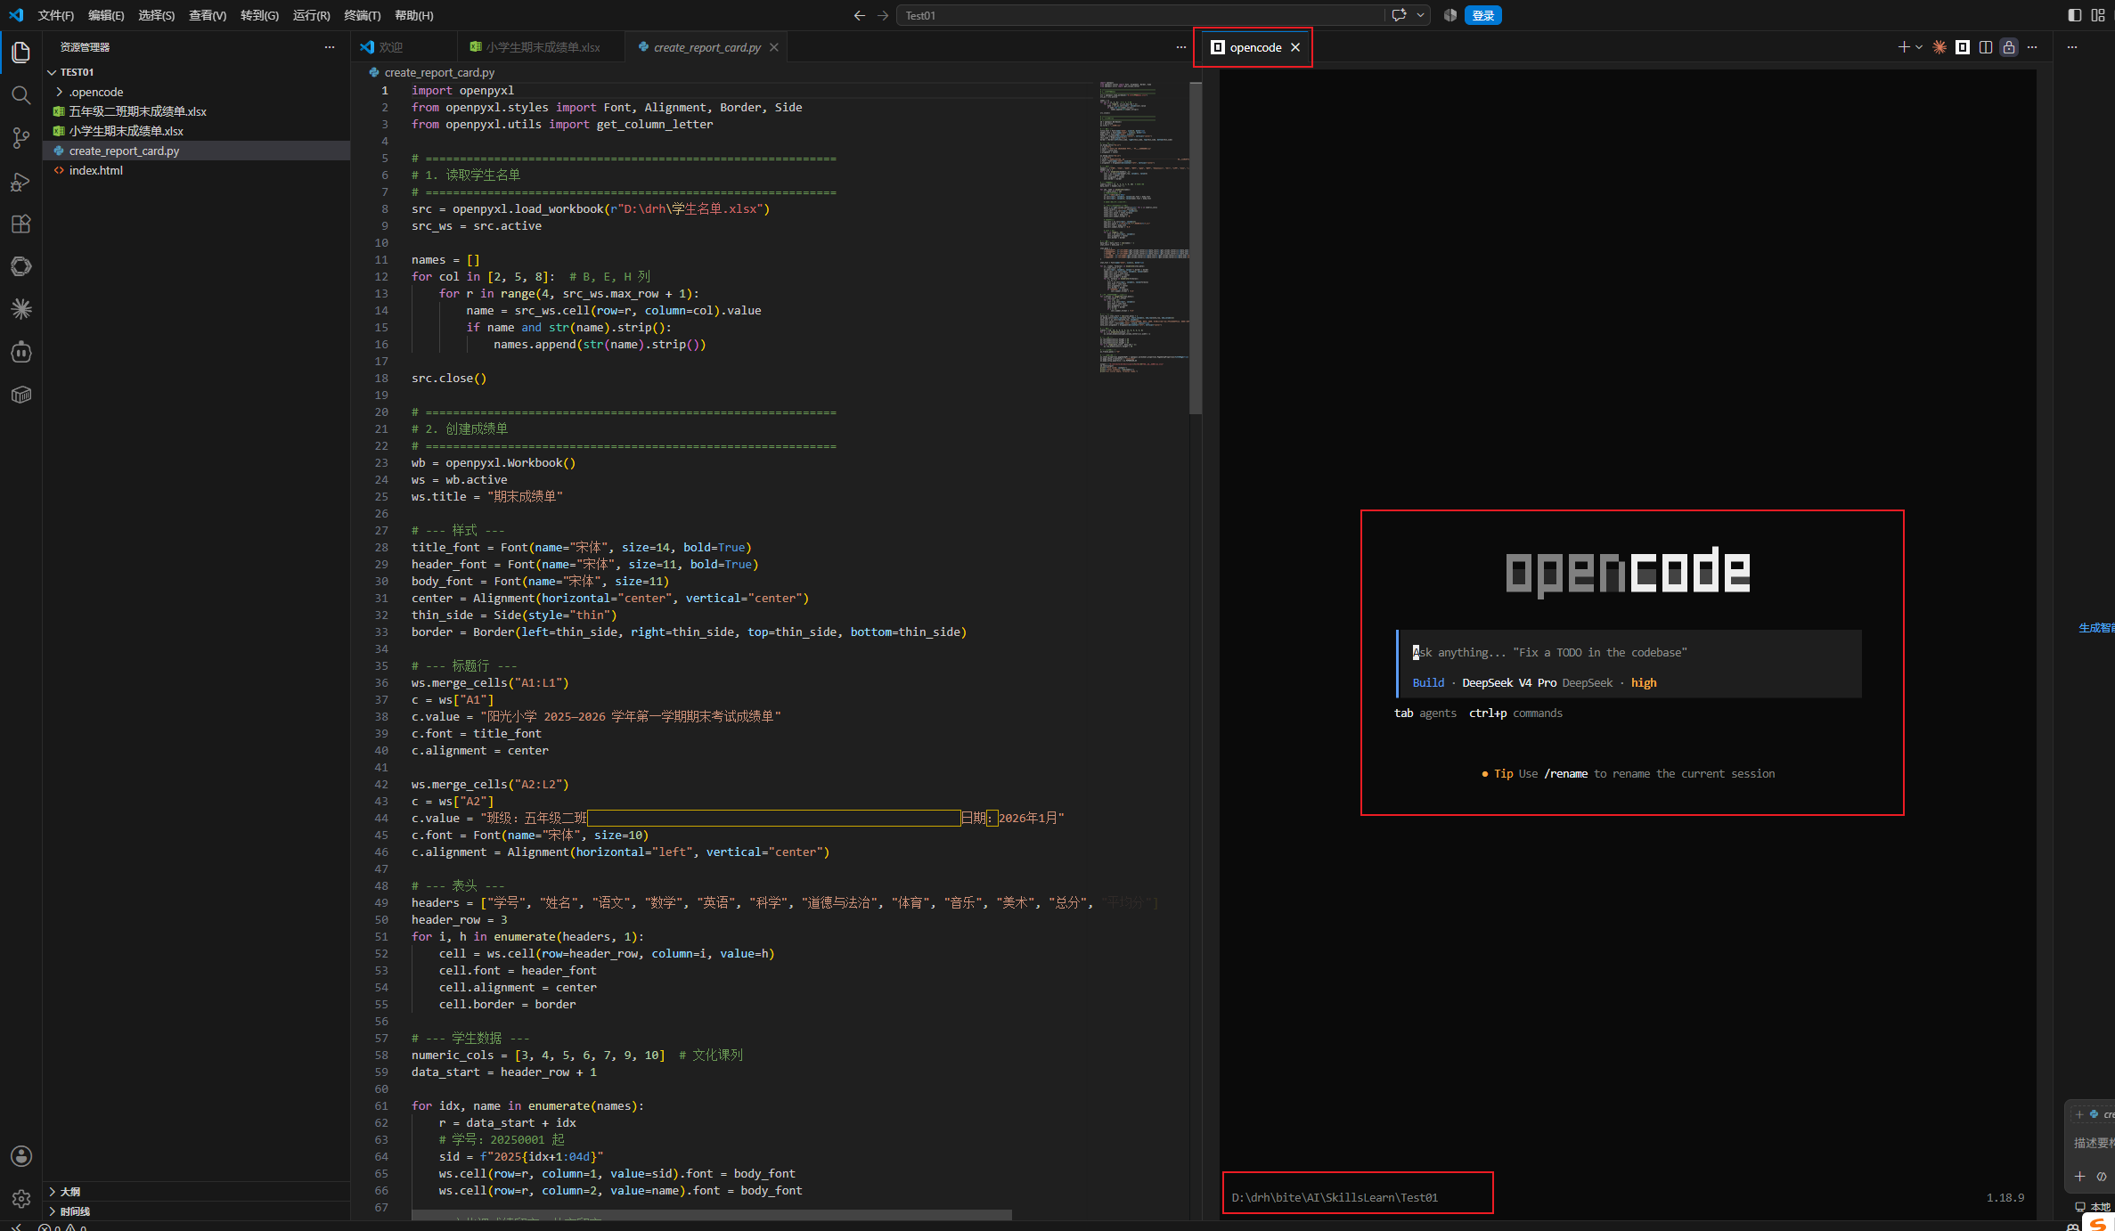Click the remote connection icon in status bar
Screen dimensions: 2115x1231
click(x=15, y=1227)
